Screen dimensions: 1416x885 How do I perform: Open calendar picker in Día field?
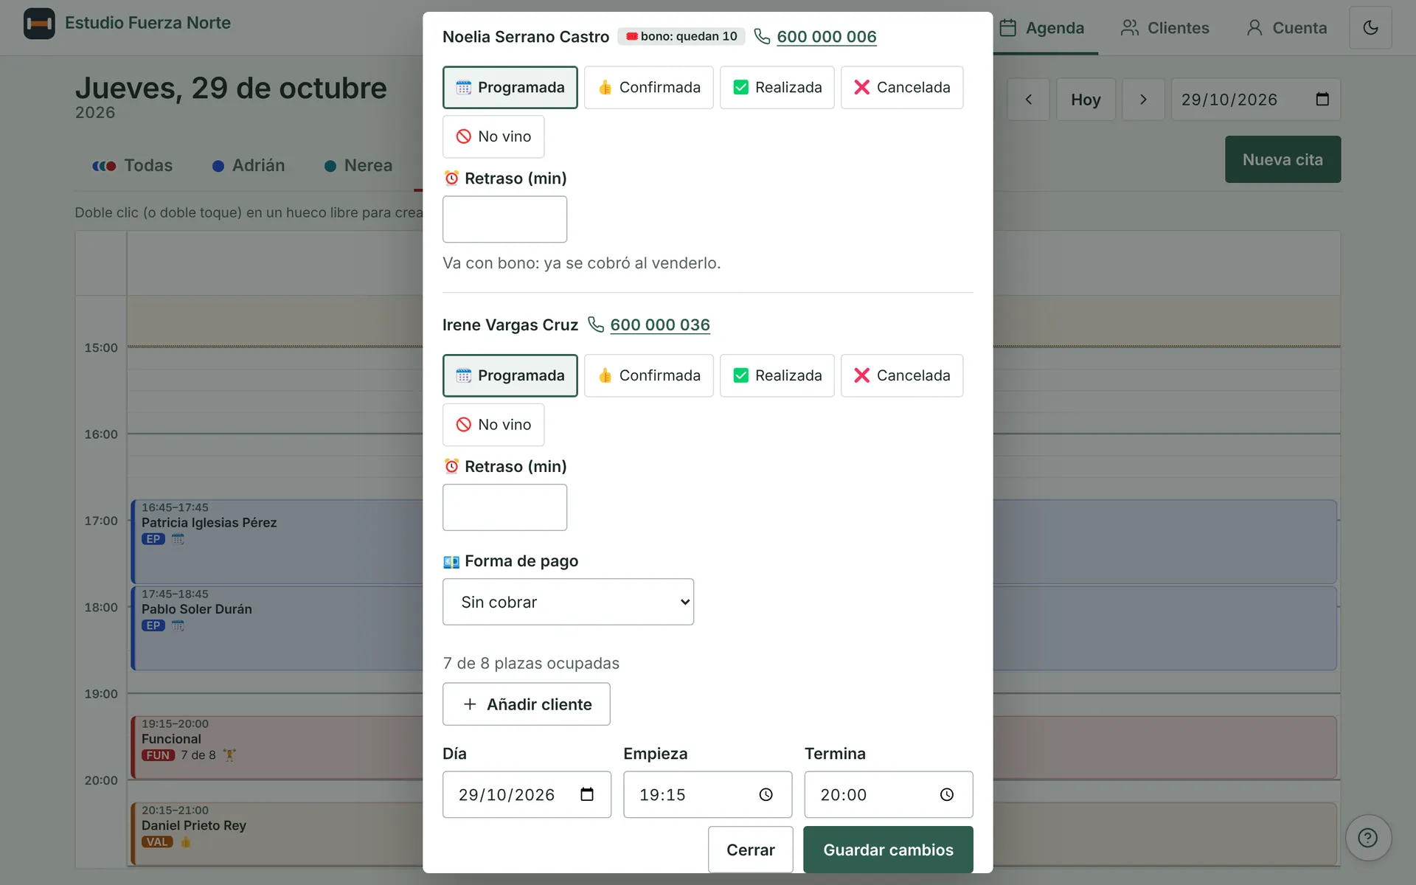tap(587, 794)
